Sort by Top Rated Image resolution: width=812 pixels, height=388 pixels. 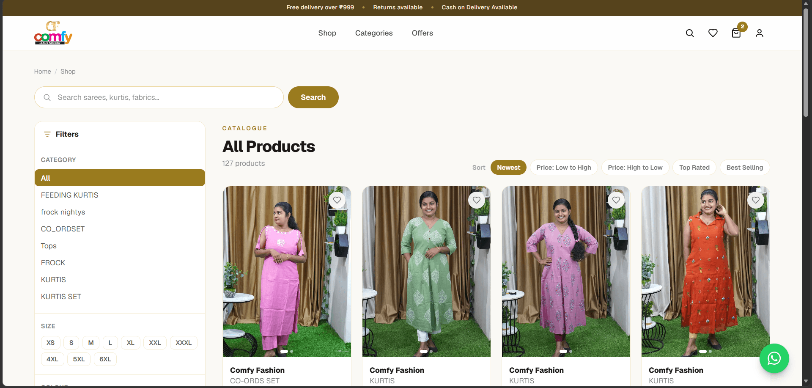point(694,168)
